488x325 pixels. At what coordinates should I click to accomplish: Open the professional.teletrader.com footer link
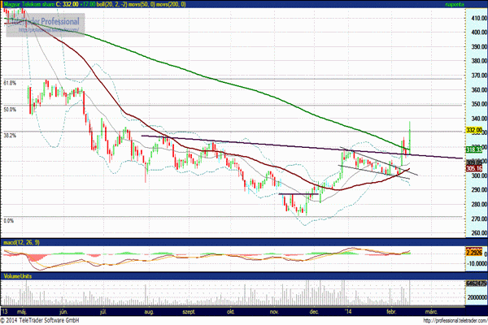click(455, 321)
